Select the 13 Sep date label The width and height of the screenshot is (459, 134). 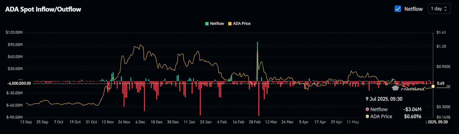(26, 122)
